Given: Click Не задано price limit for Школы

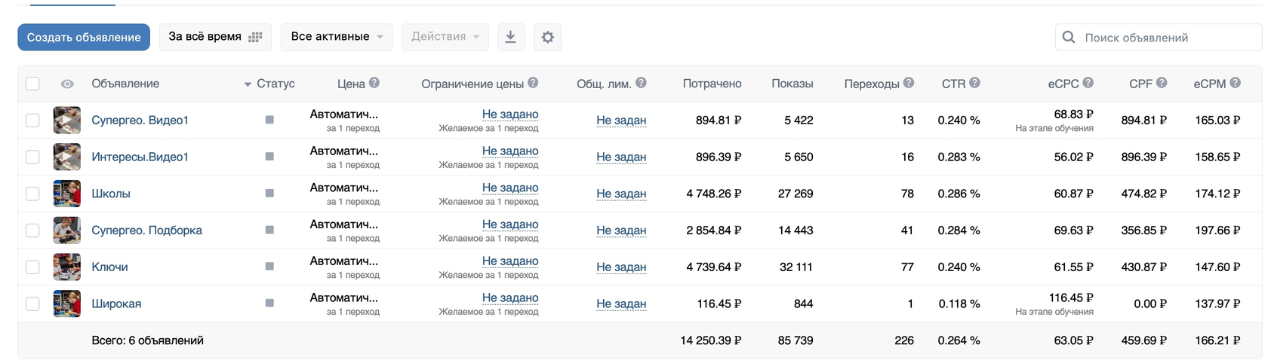Looking at the screenshot, I should tap(510, 188).
